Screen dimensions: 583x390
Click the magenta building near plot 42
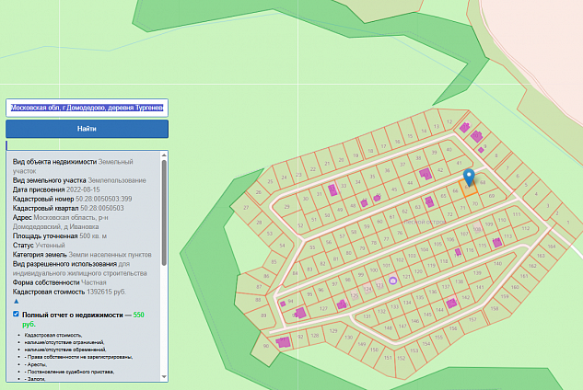point(426,174)
